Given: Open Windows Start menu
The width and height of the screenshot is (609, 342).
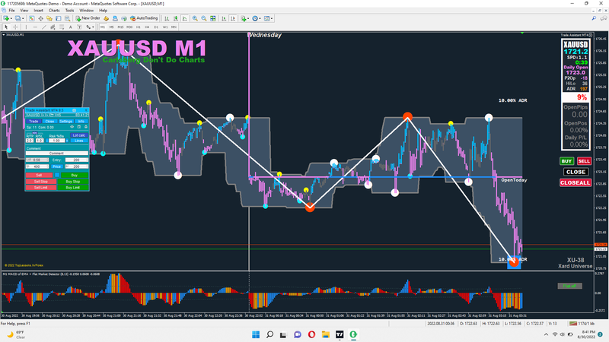Looking at the screenshot, I should (x=256, y=334).
